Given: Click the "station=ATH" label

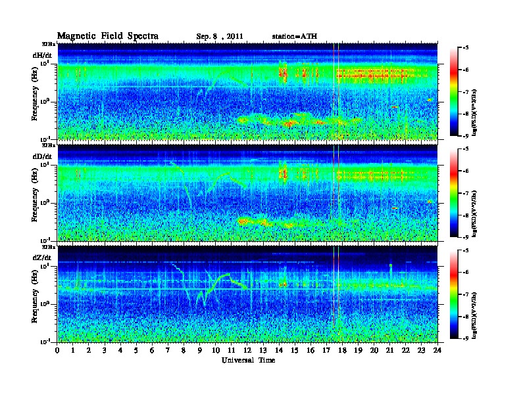Looking at the screenshot, I should [x=295, y=36].
